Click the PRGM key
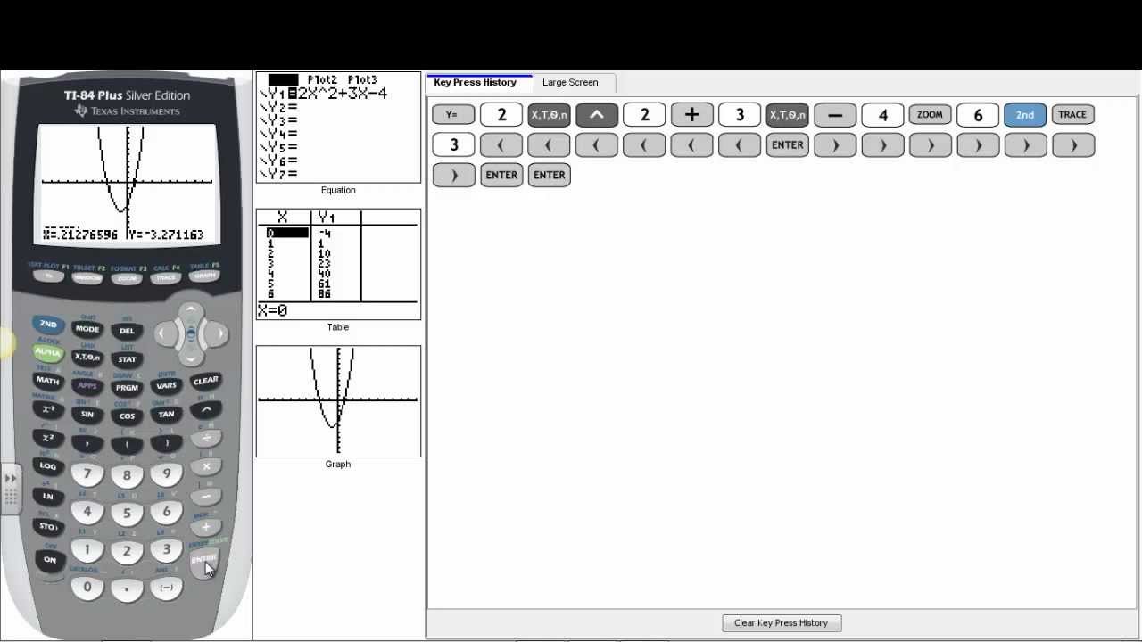 127,388
